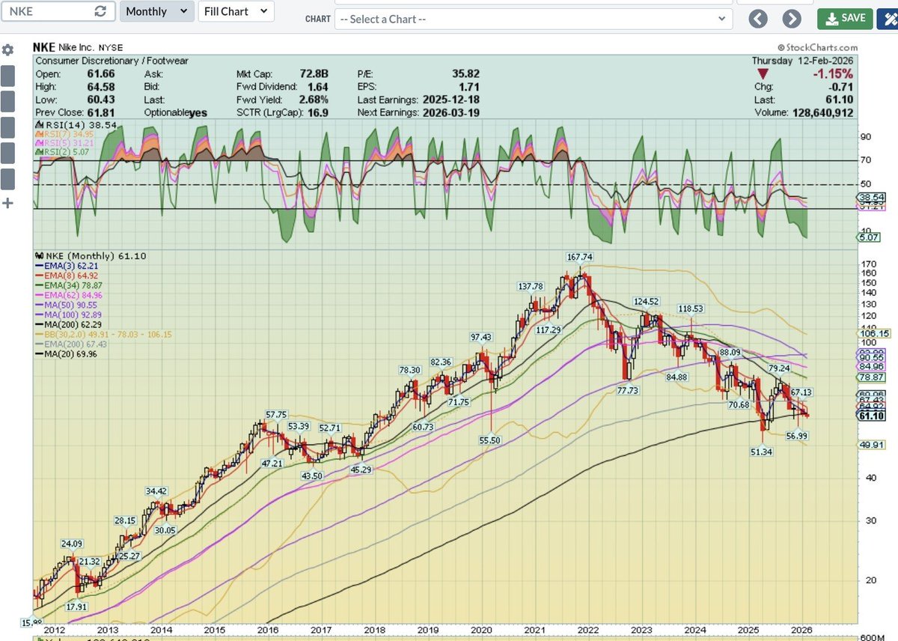Go to the next chart arrow
This screenshot has height=641, width=898.
pos(792,18)
